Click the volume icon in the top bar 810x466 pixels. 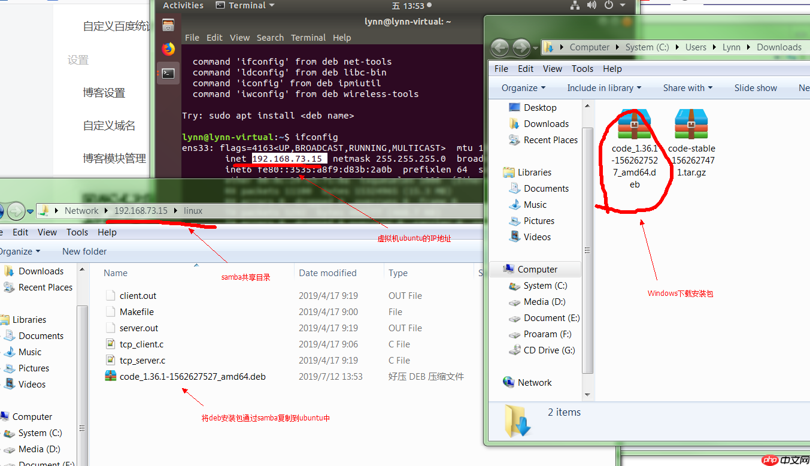click(x=592, y=5)
